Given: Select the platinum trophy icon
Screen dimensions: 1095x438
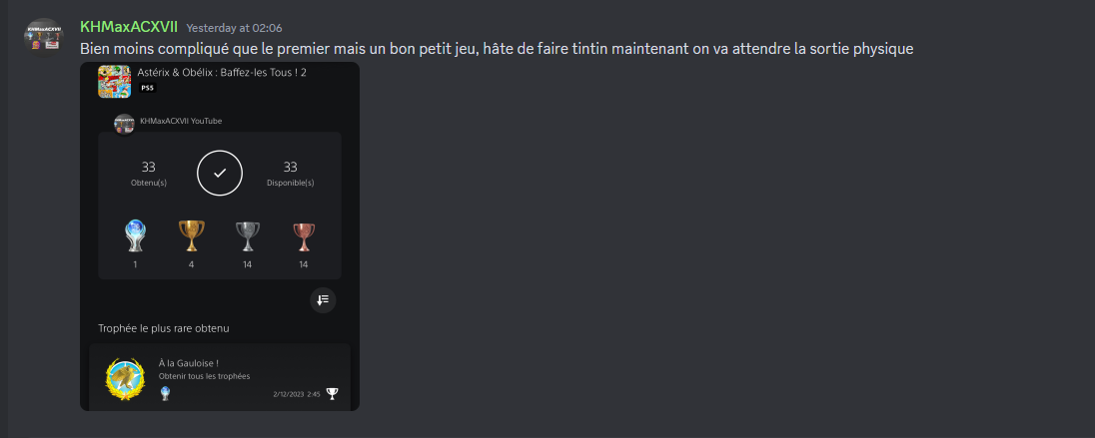Looking at the screenshot, I should coord(135,235).
